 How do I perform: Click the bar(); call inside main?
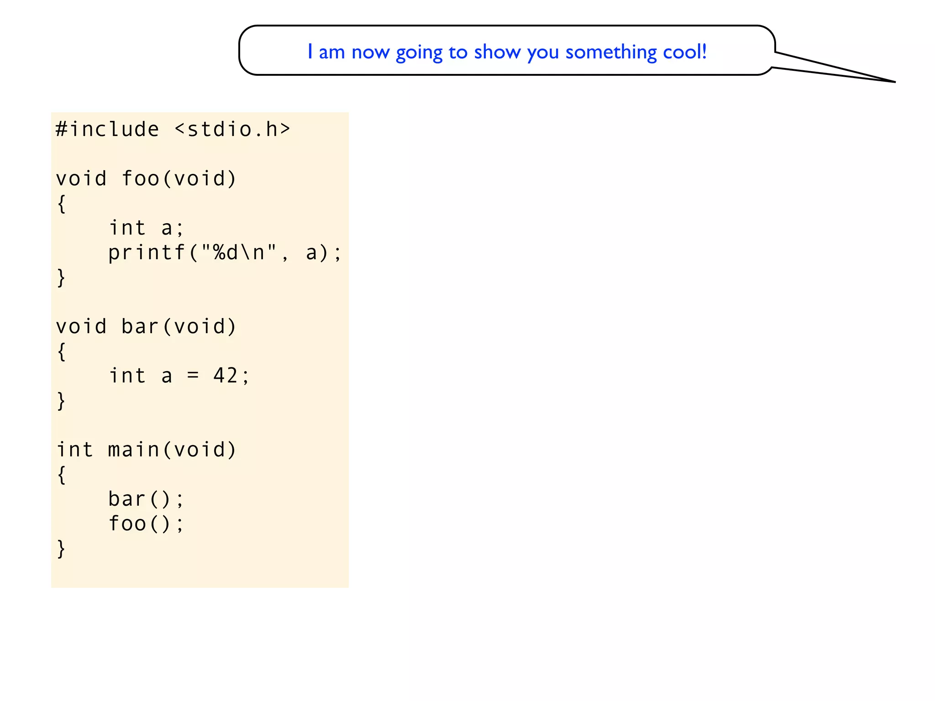point(146,499)
